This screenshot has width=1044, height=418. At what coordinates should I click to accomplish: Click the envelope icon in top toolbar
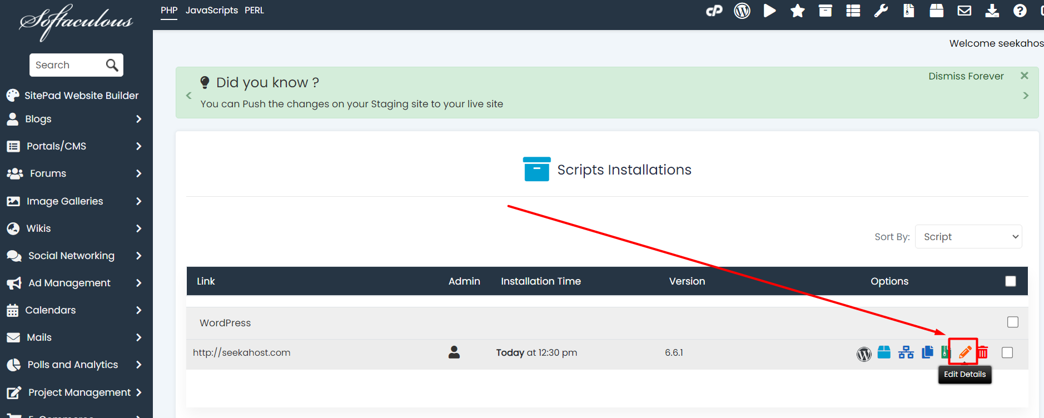click(x=964, y=11)
